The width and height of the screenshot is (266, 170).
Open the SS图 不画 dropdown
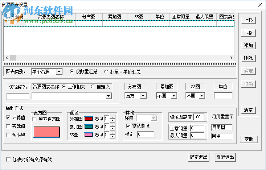pyautogui.click(x=201, y=96)
